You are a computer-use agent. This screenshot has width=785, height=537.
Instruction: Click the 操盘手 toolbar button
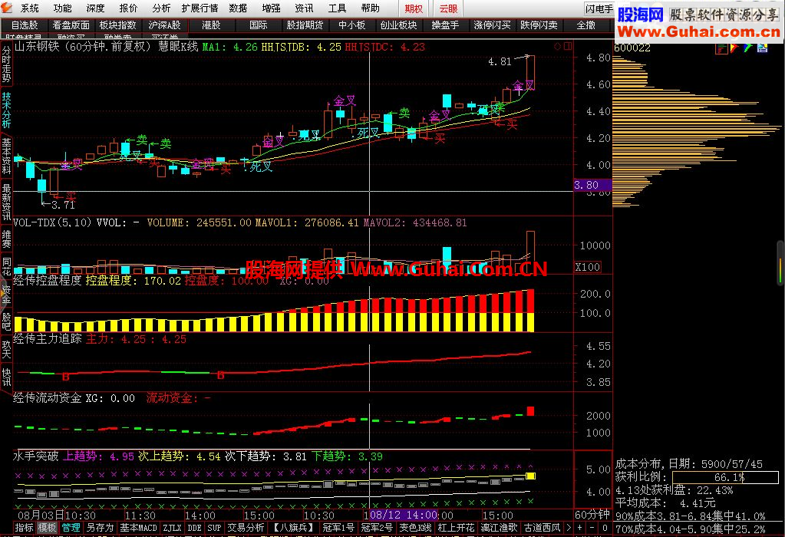point(445,25)
